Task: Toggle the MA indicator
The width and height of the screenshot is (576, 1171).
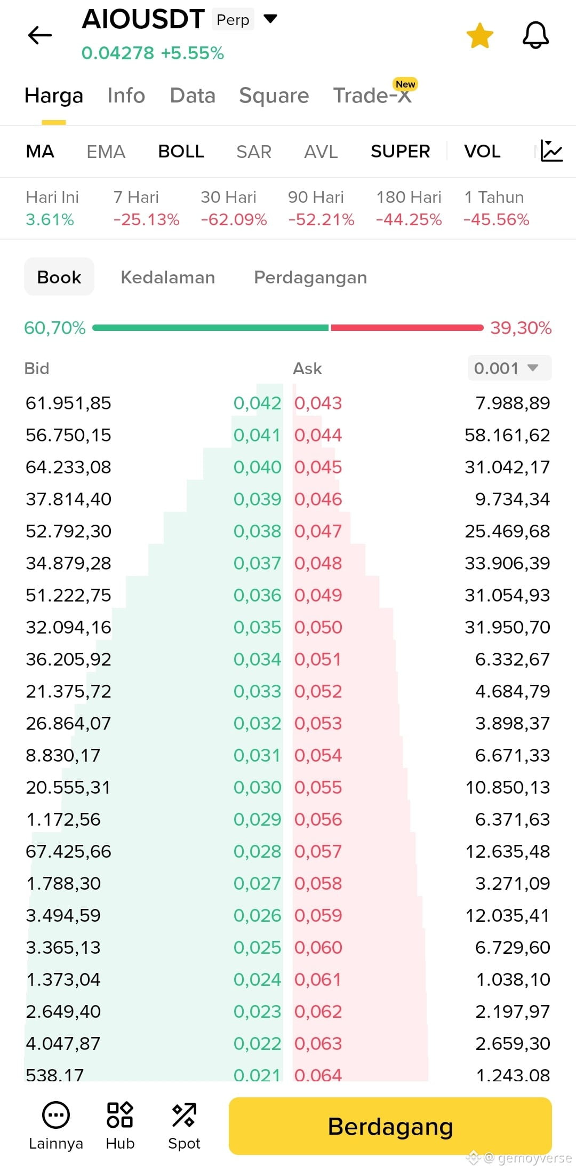Action: pos(40,152)
